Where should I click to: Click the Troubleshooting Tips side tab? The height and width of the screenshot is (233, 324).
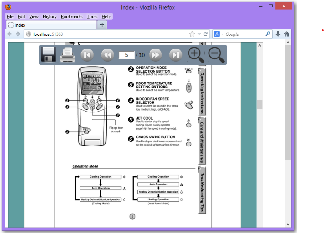tap(202, 191)
